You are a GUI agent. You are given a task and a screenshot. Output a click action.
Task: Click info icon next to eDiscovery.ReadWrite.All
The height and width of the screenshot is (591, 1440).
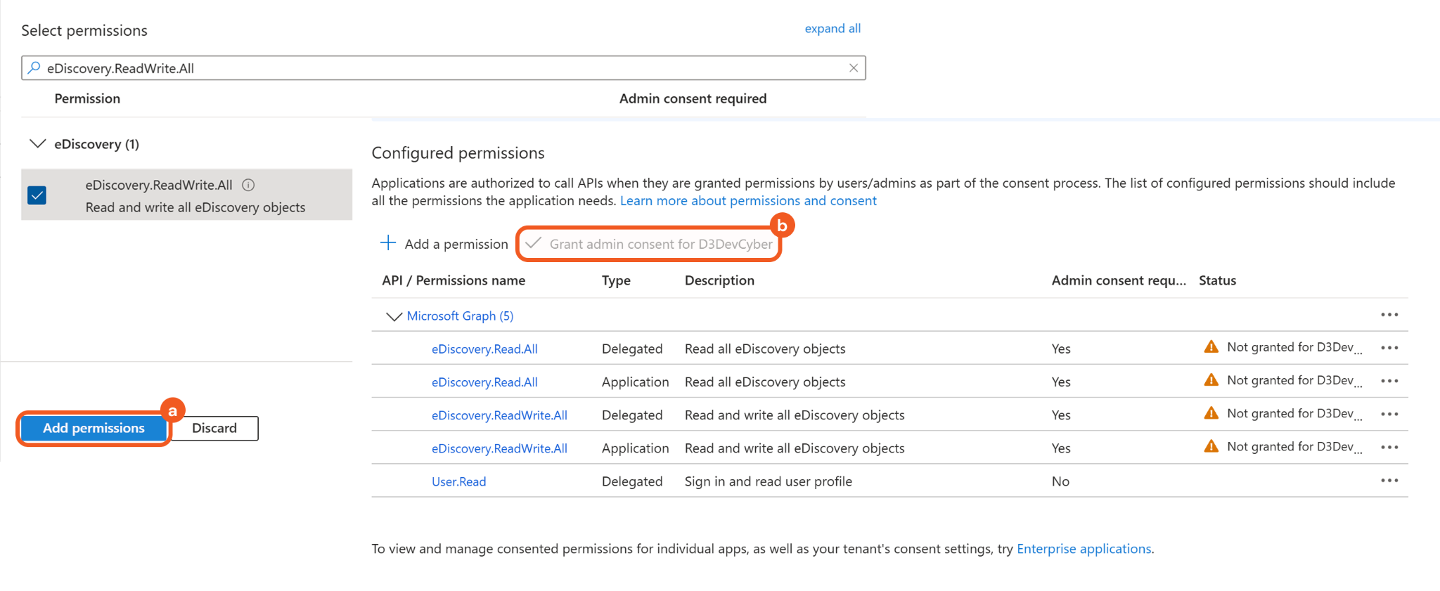[x=248, y=185]
